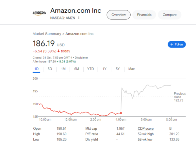Show the 5D chart range
The width and height of the screenshot is (196, 144).
coord(50,69)
